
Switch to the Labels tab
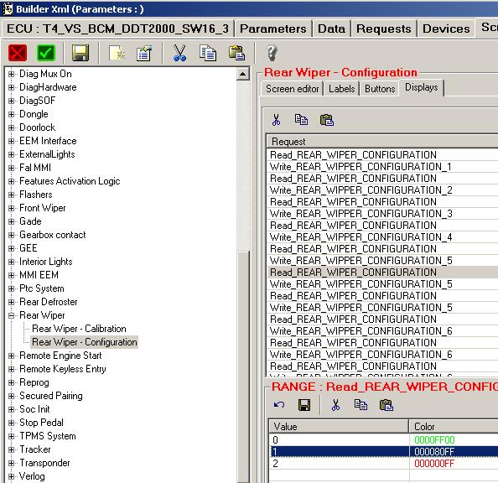tap(342, 89)
